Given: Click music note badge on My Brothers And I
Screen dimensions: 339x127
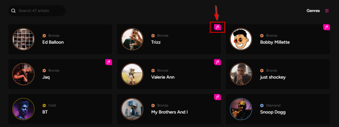Looking at the screenshot, I should 218,97.
